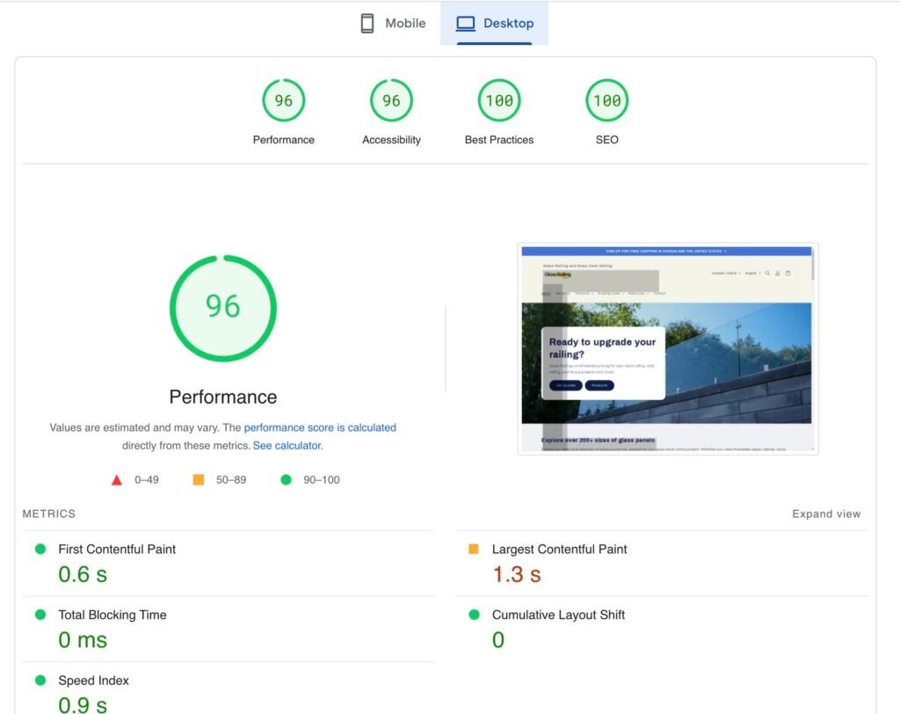900x714 pixels.
Task: Click the green dot beside First Contentful Paint
Action: (39, 549)
